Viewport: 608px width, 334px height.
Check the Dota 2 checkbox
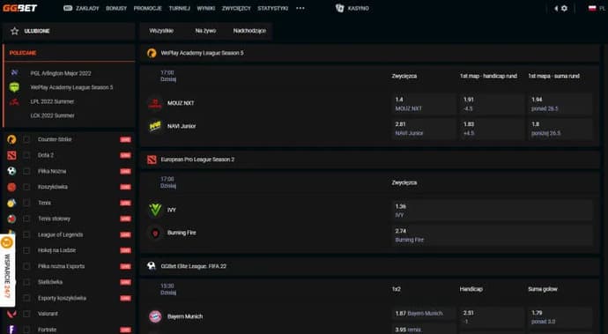click(26, 156)
